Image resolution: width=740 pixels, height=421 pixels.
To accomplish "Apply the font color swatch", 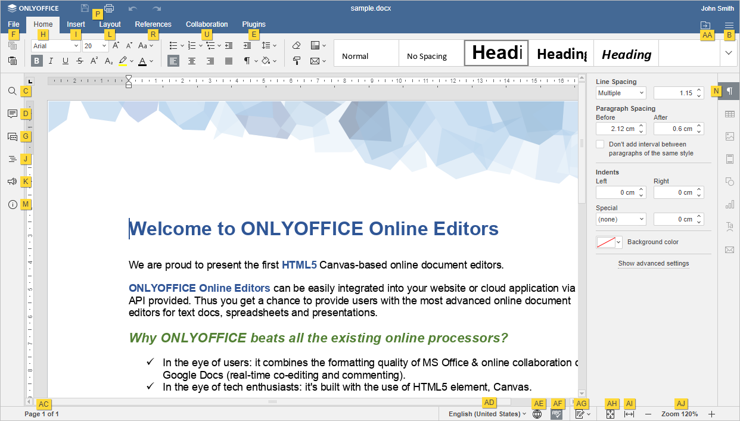I will point(142,61).
